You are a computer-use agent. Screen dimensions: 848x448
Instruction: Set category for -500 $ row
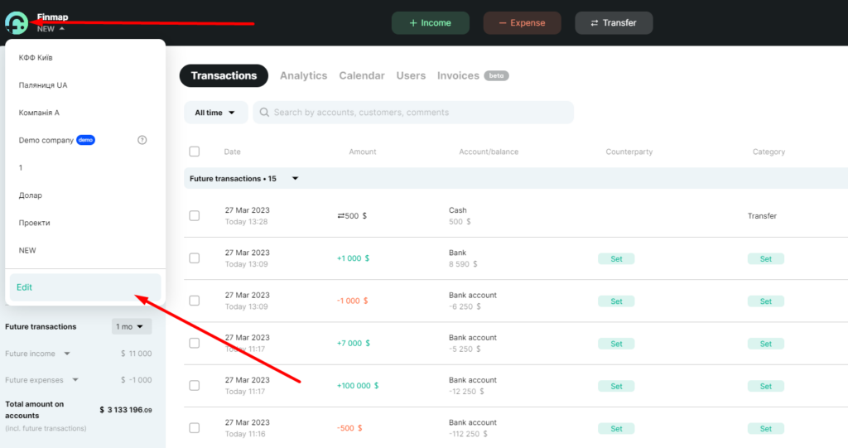766,428
